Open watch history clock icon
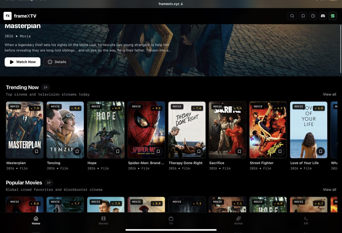The width and height of the screenshot is (342, 233). coord(313,16)
